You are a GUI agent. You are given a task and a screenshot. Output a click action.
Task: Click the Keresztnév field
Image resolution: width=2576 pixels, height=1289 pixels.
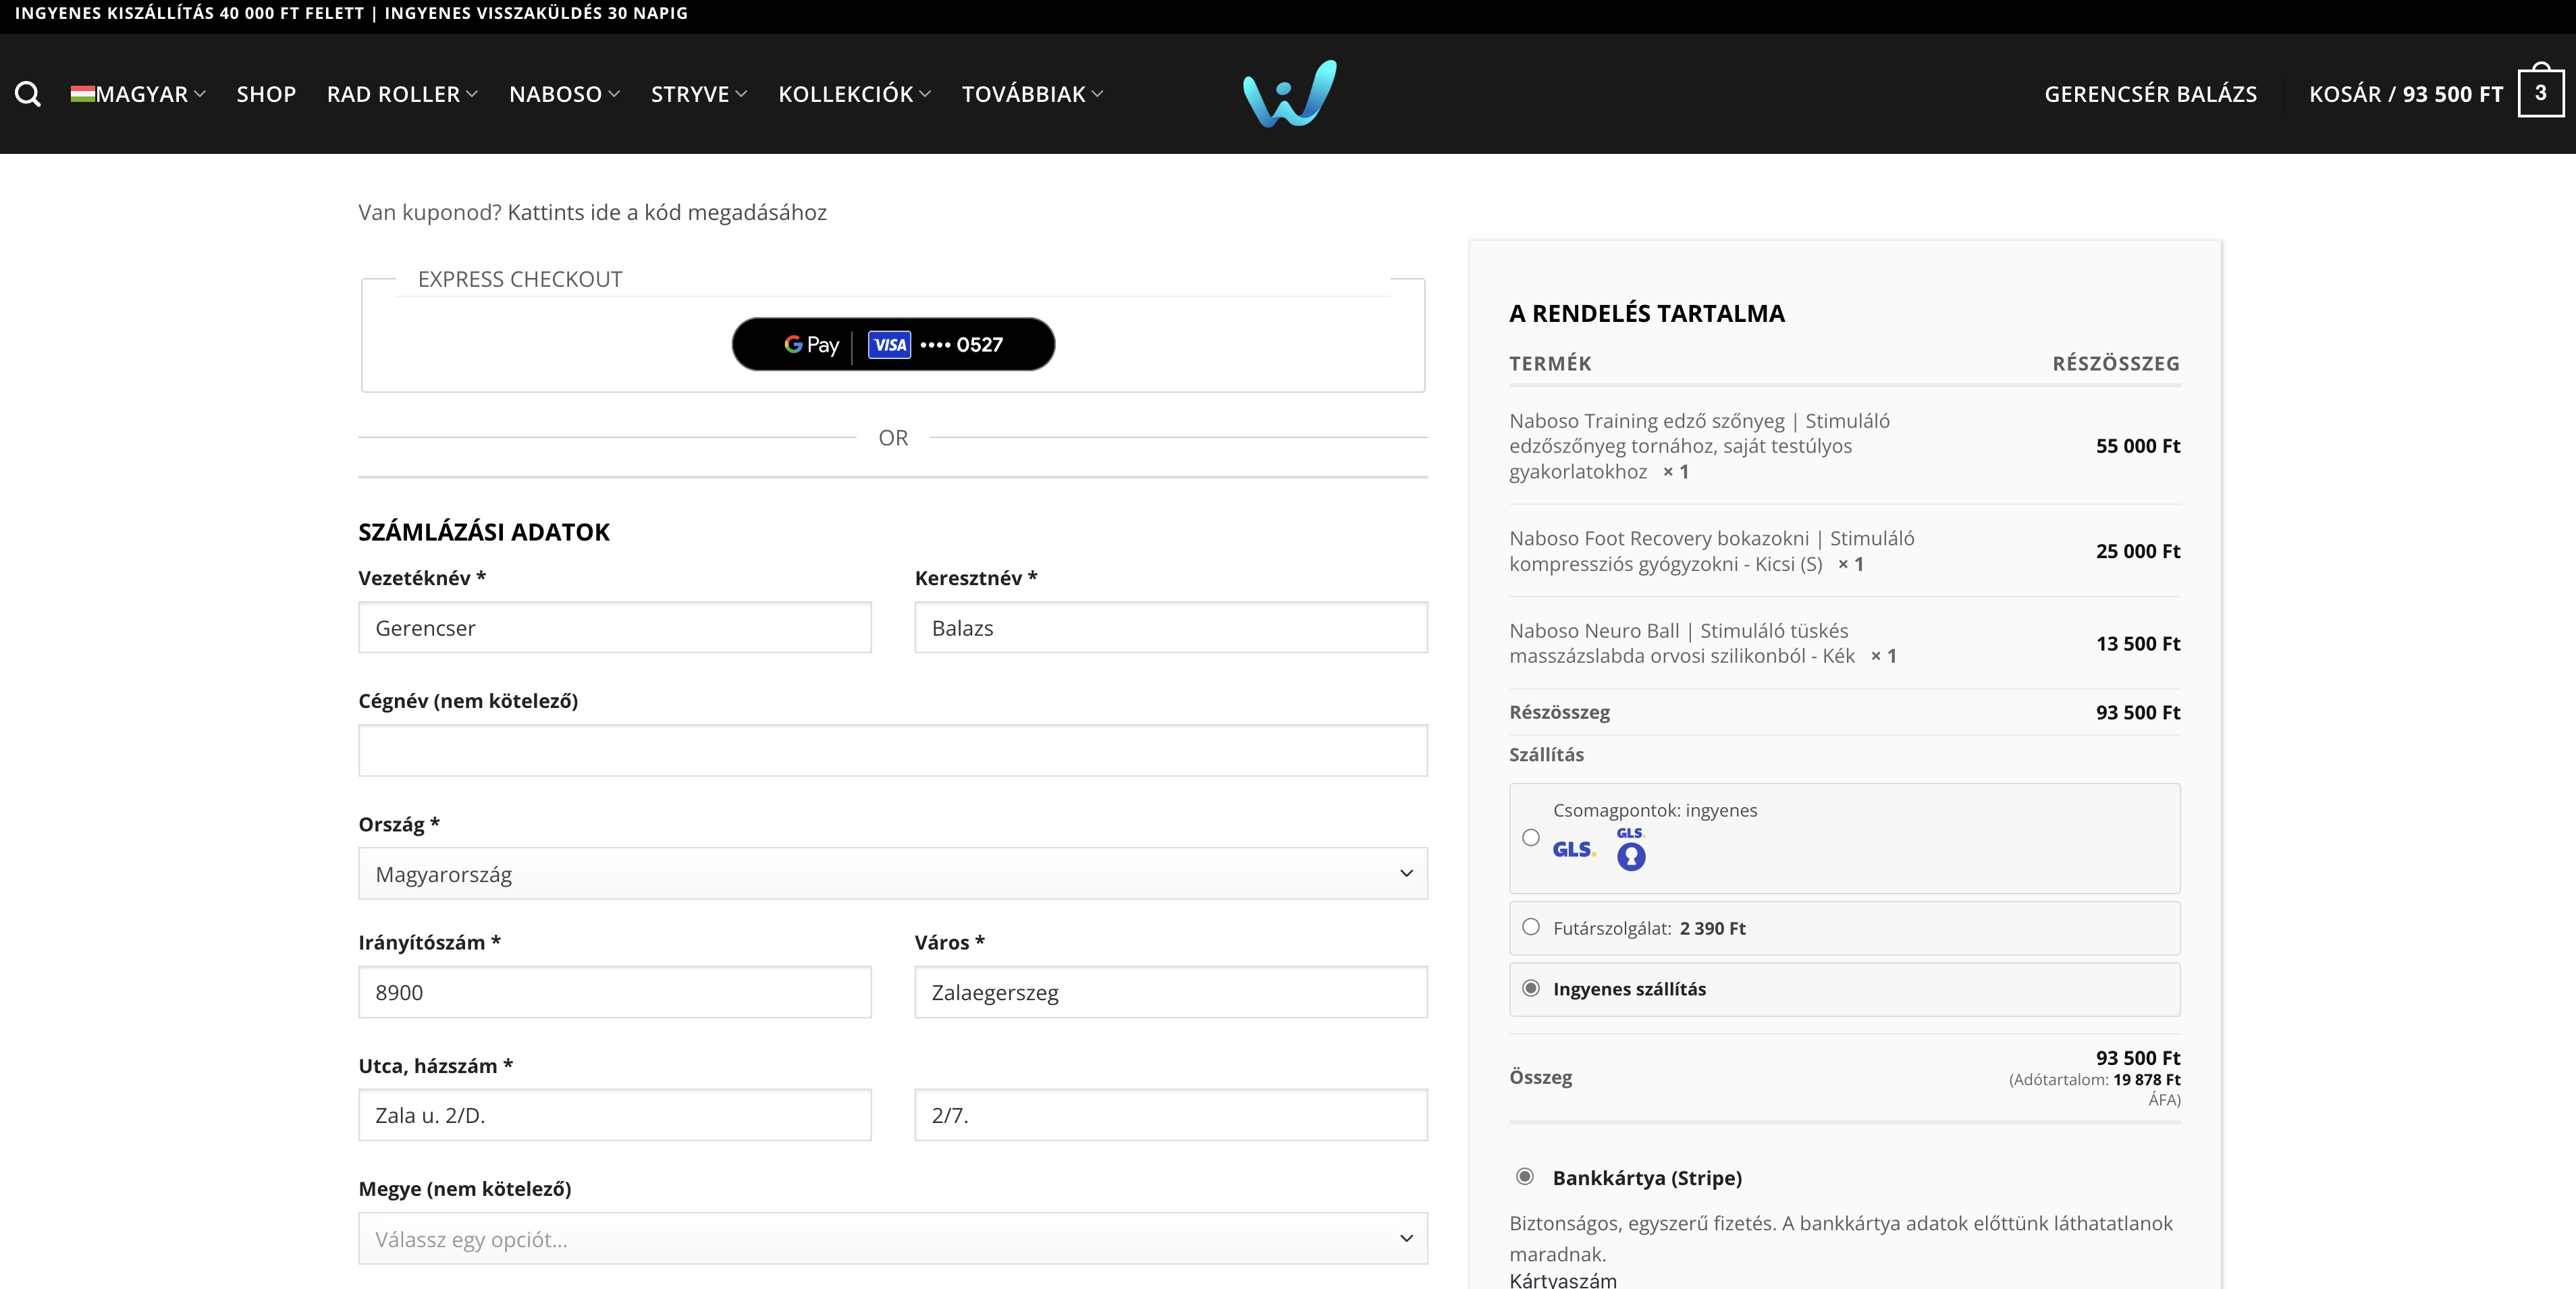1171,627
